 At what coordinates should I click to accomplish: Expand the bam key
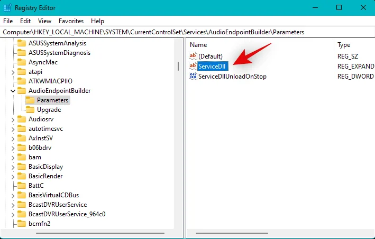[x=13, y=157]
